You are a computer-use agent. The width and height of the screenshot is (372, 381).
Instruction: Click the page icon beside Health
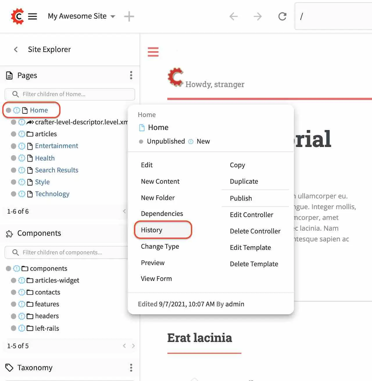pyautogui.click(x=30, y=158)
